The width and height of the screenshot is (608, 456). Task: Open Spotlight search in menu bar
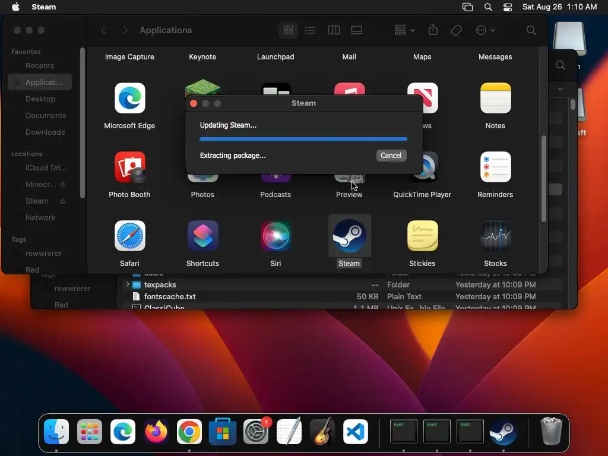coord(488,7)
